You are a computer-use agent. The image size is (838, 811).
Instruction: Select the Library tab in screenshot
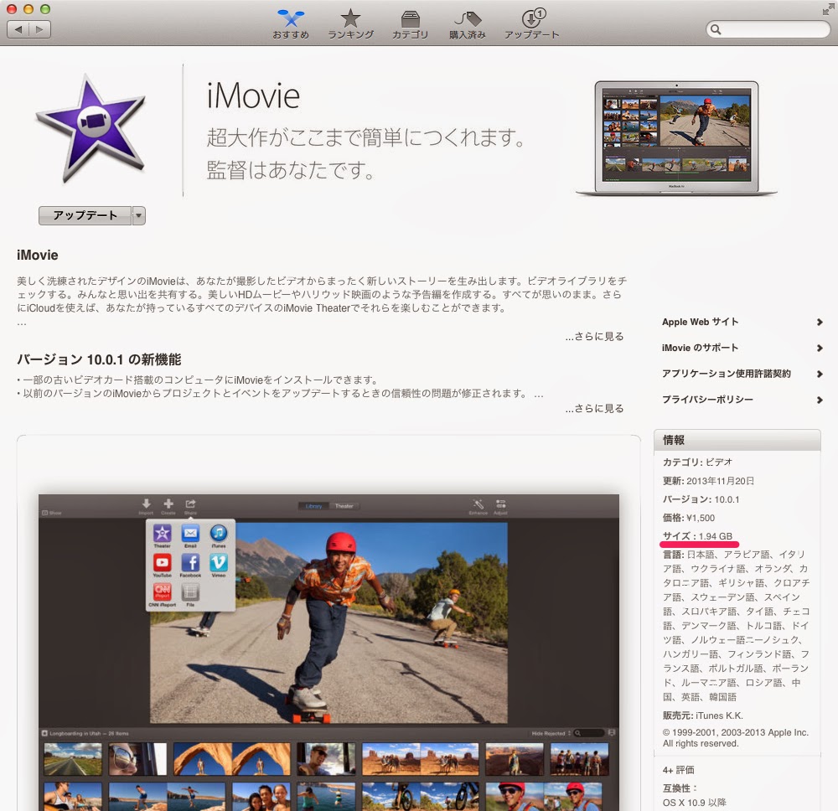point(313,506)
